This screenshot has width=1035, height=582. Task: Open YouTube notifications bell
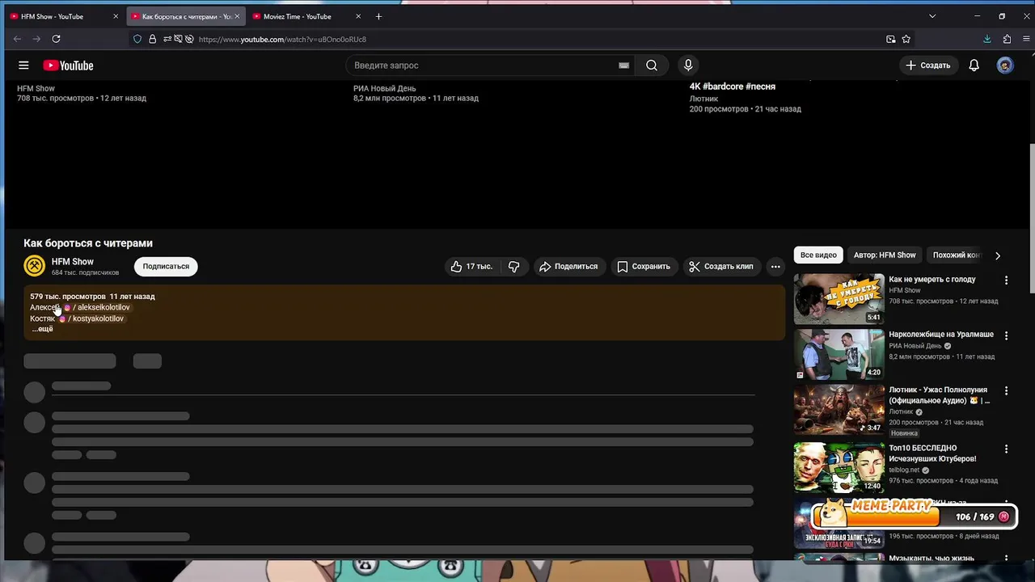[974, 65]
